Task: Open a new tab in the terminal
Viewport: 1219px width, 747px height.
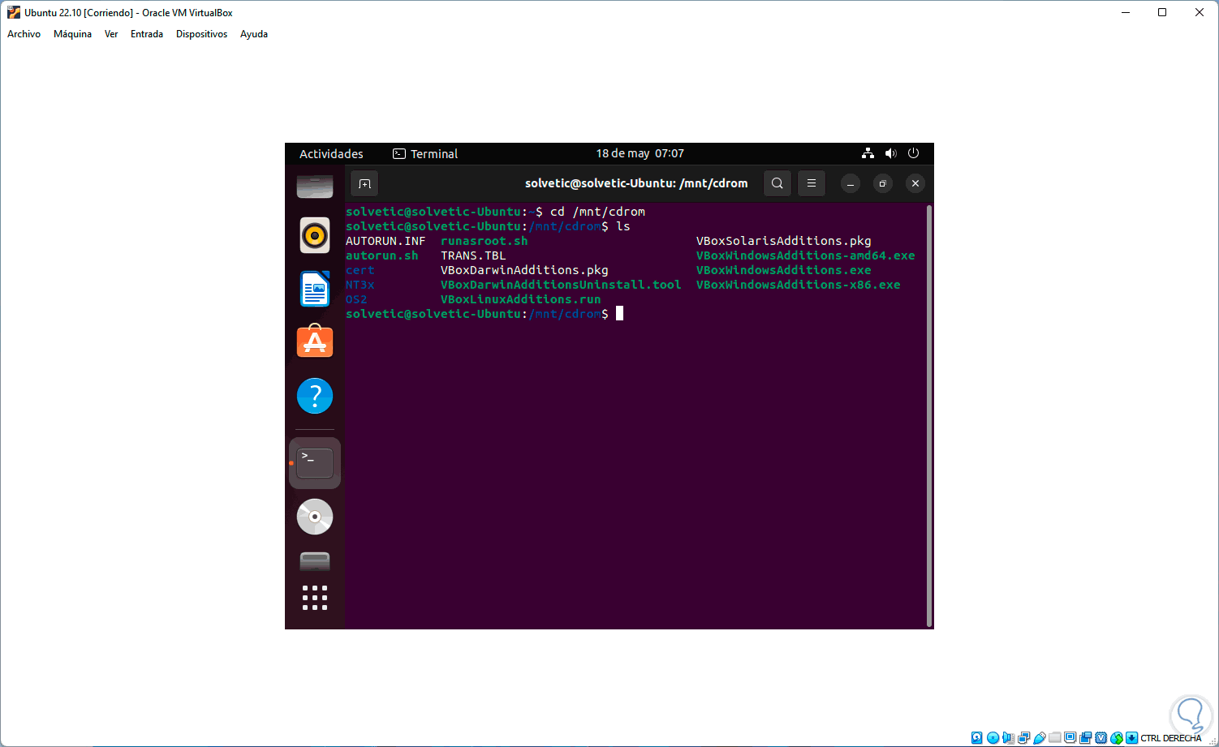Action: tap(364, 183)
